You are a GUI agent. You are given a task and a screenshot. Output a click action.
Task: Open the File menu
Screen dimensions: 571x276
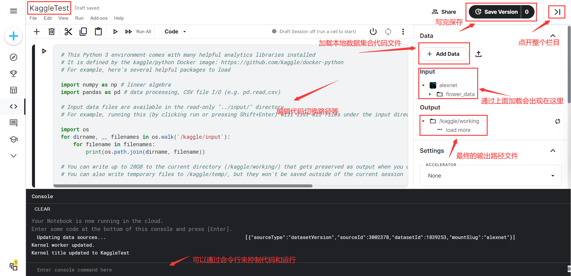[33, 18]
